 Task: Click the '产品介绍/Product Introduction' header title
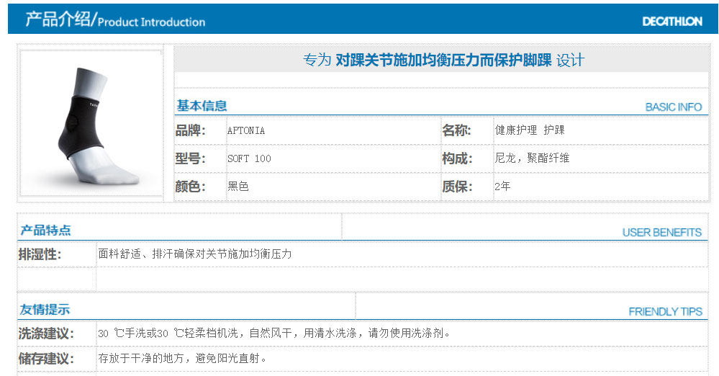(x=115, y=19)
